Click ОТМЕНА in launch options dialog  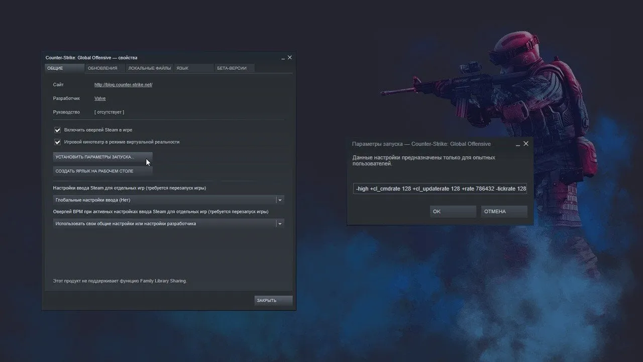tap(504, 211)
